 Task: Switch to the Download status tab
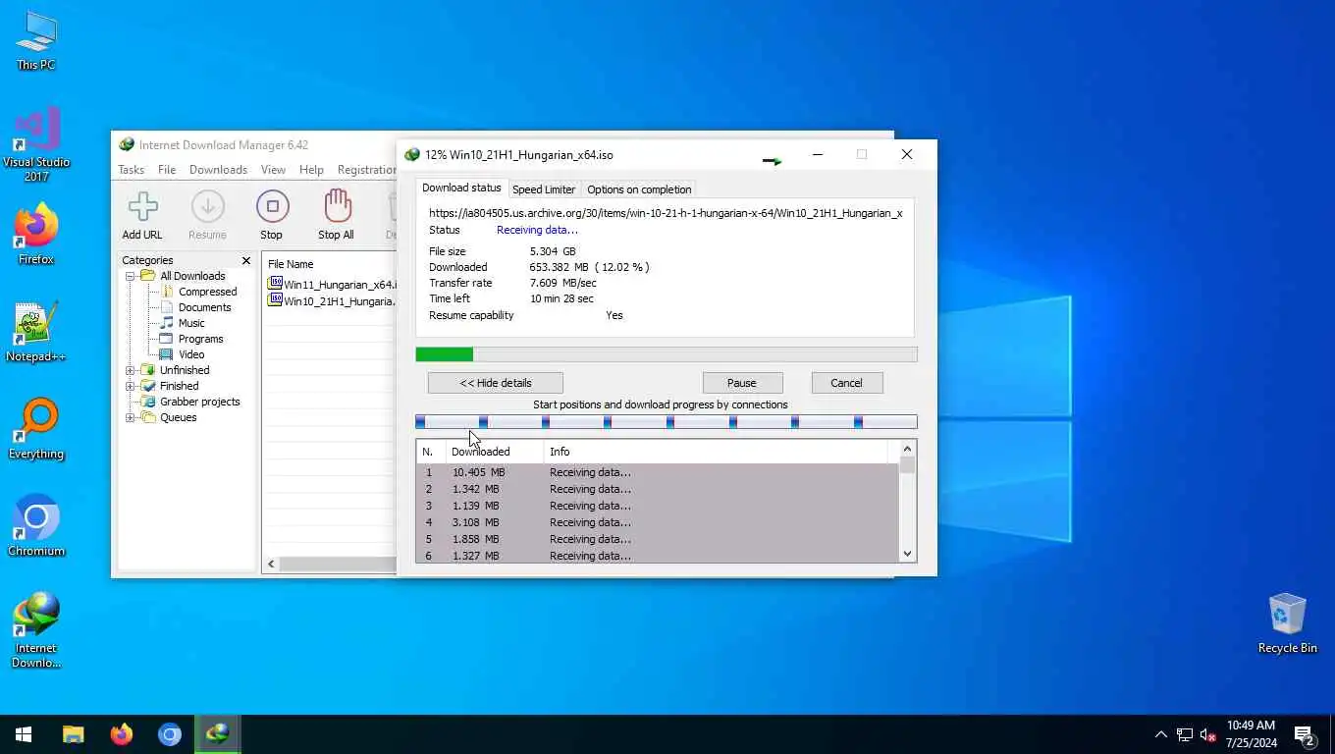pyautogui.click(x=461, y=188)
